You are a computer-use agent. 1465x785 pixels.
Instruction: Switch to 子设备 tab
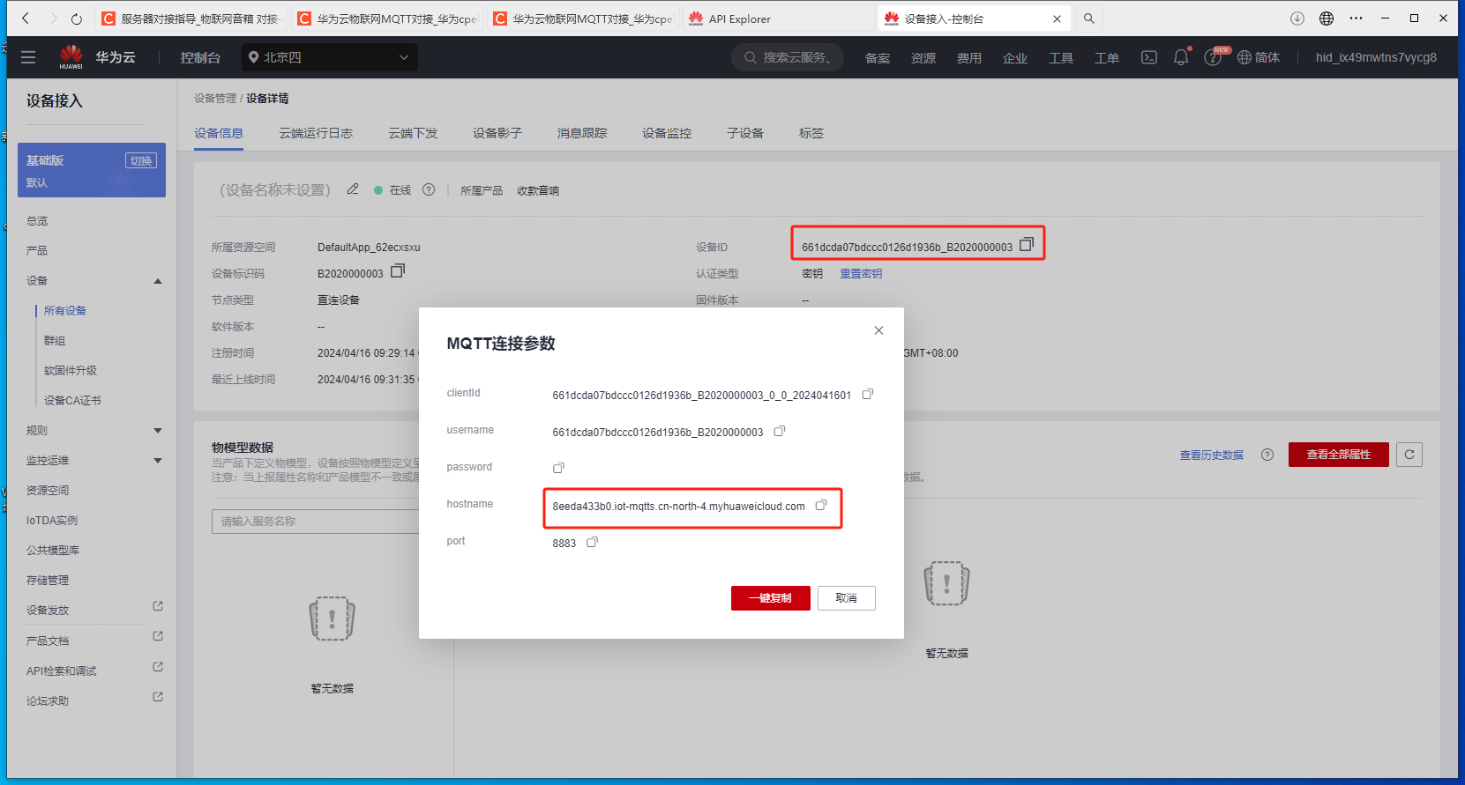(745, 133)
